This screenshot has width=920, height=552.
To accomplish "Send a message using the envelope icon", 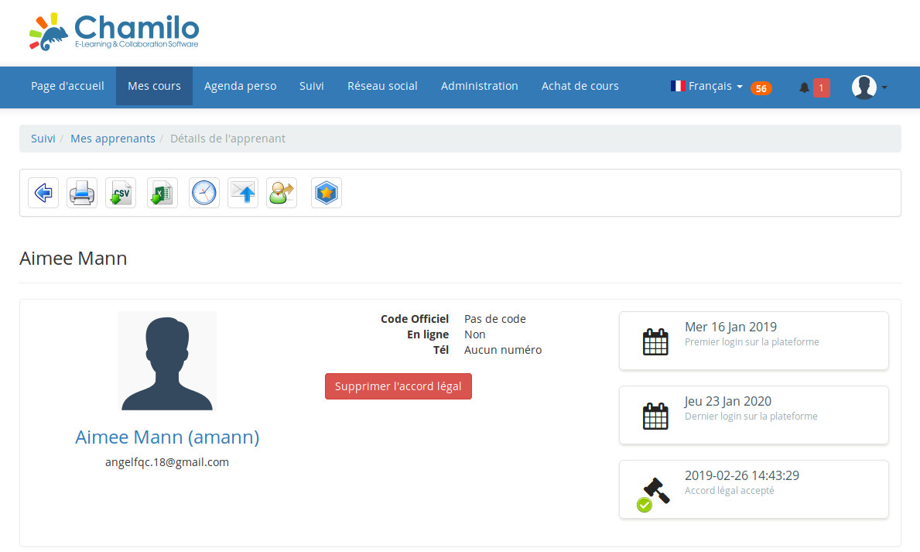I will coord(242,192).
